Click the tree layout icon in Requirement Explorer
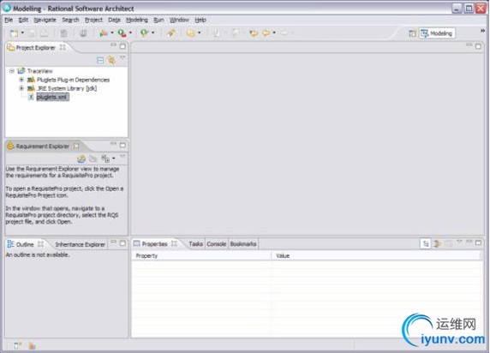Viewport: 490px width, 353px height. click(105, 159)
